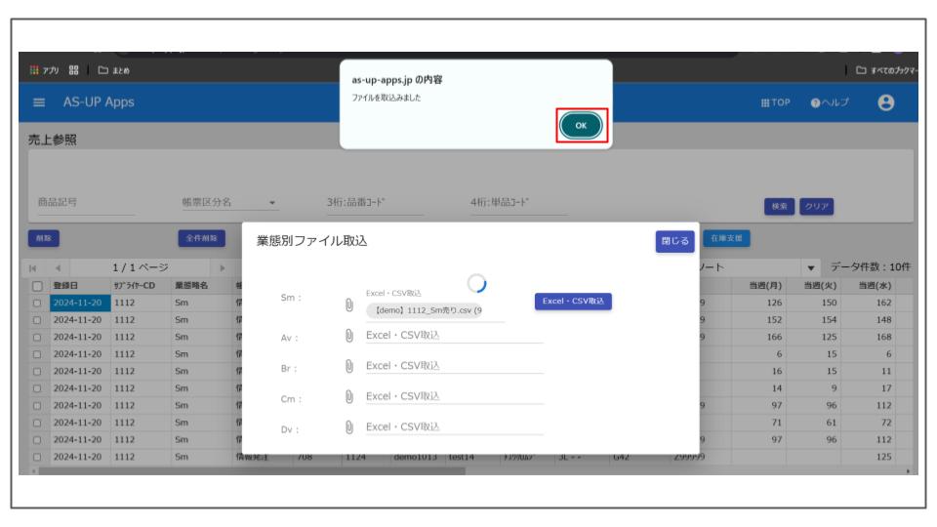Check the first 2024-11-20 row checkbox
The height and width of the screenshot is (527, 937).
tap(36, 302)
